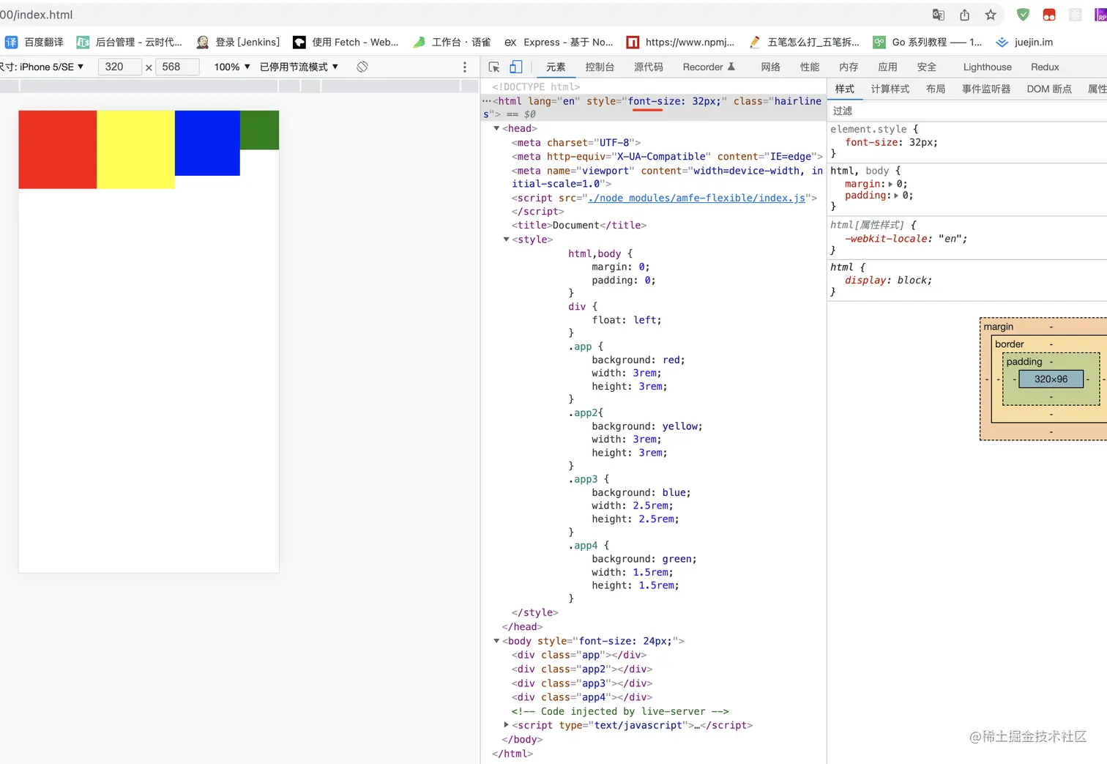1107x764 pixels.
Task: Switch to the 内存 tab
Action: (849, 67)
